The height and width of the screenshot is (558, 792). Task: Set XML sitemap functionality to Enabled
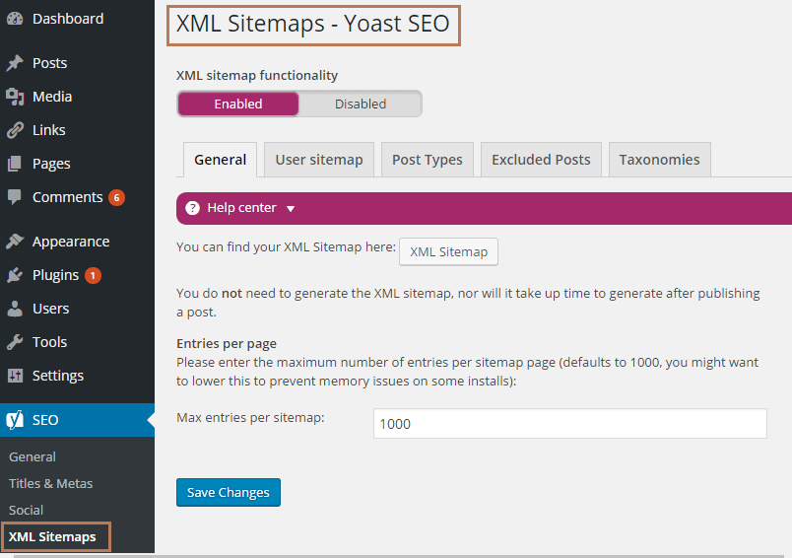coord(238,104)
